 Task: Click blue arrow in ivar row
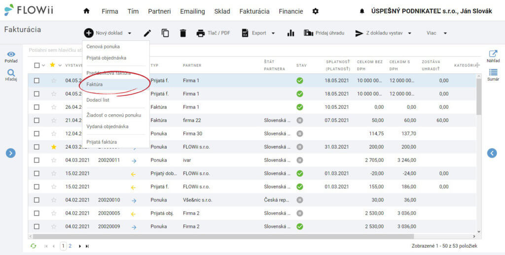pos(134,160)
